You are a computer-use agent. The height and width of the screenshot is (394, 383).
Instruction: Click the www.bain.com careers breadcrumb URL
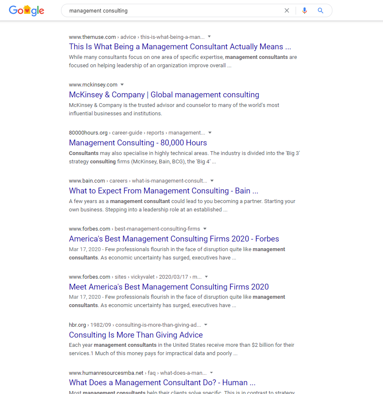pyautogui.click(x=138, y=180)
